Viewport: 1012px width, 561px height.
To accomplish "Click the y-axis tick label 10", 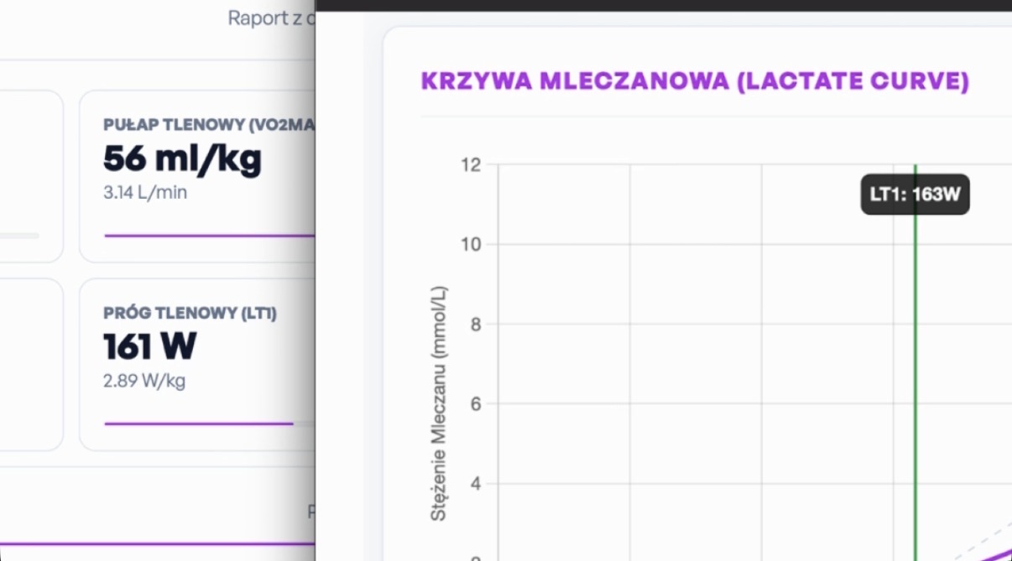I will pos(471,245).
